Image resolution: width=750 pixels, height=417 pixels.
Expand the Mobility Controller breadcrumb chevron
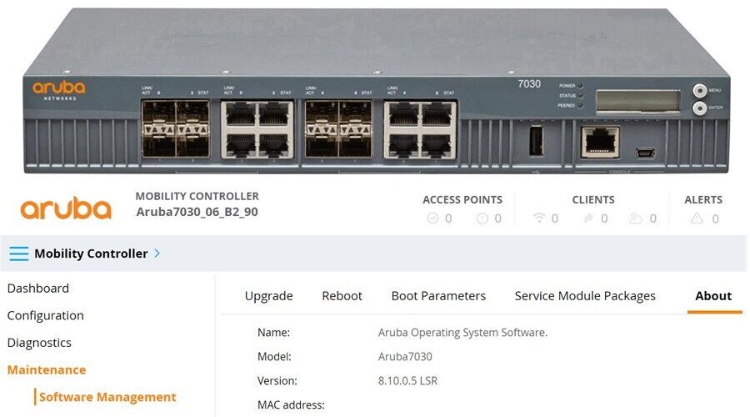tap(157, 254)
